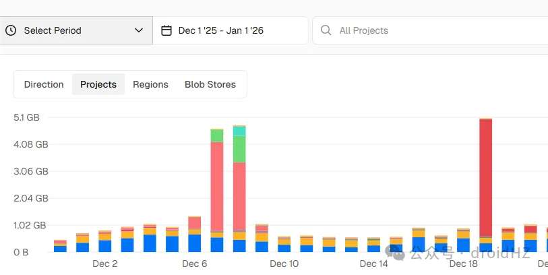
Task: Click the Dec 2 x-axis date label
Action: coord(105,264)
